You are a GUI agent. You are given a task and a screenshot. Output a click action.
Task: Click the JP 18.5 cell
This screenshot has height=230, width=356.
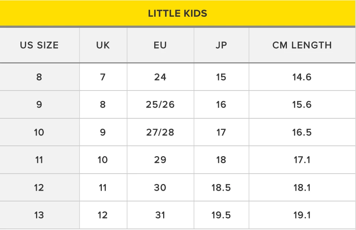click(221, 188)
